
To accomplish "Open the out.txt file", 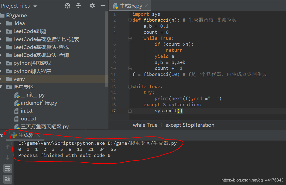I will pos(28,119).
